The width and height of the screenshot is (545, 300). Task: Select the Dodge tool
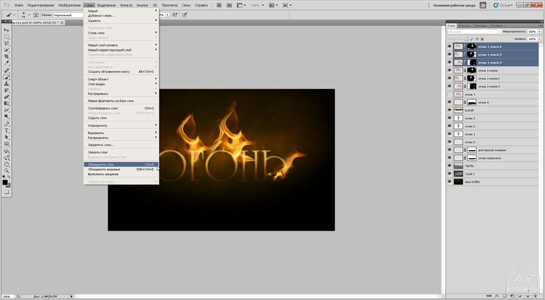click(x=6, y=117)
